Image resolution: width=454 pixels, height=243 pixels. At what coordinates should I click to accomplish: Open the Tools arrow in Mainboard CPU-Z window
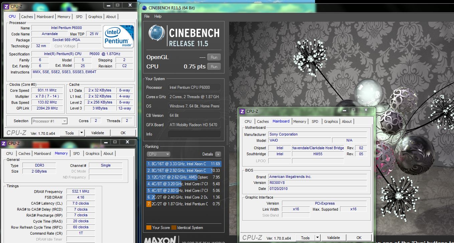(317, 238)
